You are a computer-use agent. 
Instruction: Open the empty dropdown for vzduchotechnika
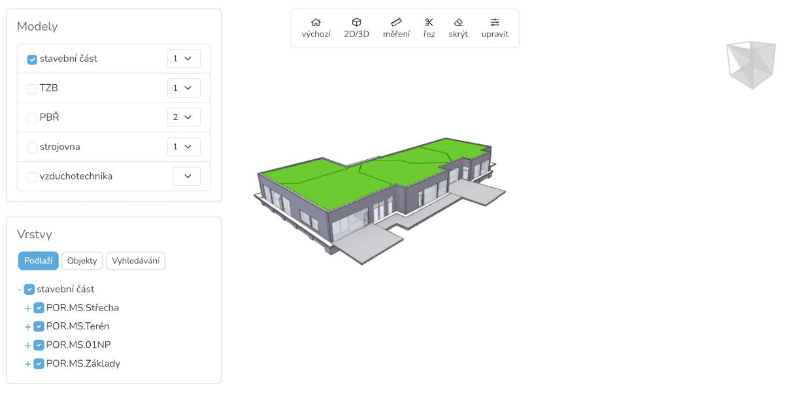pos(186,176)
